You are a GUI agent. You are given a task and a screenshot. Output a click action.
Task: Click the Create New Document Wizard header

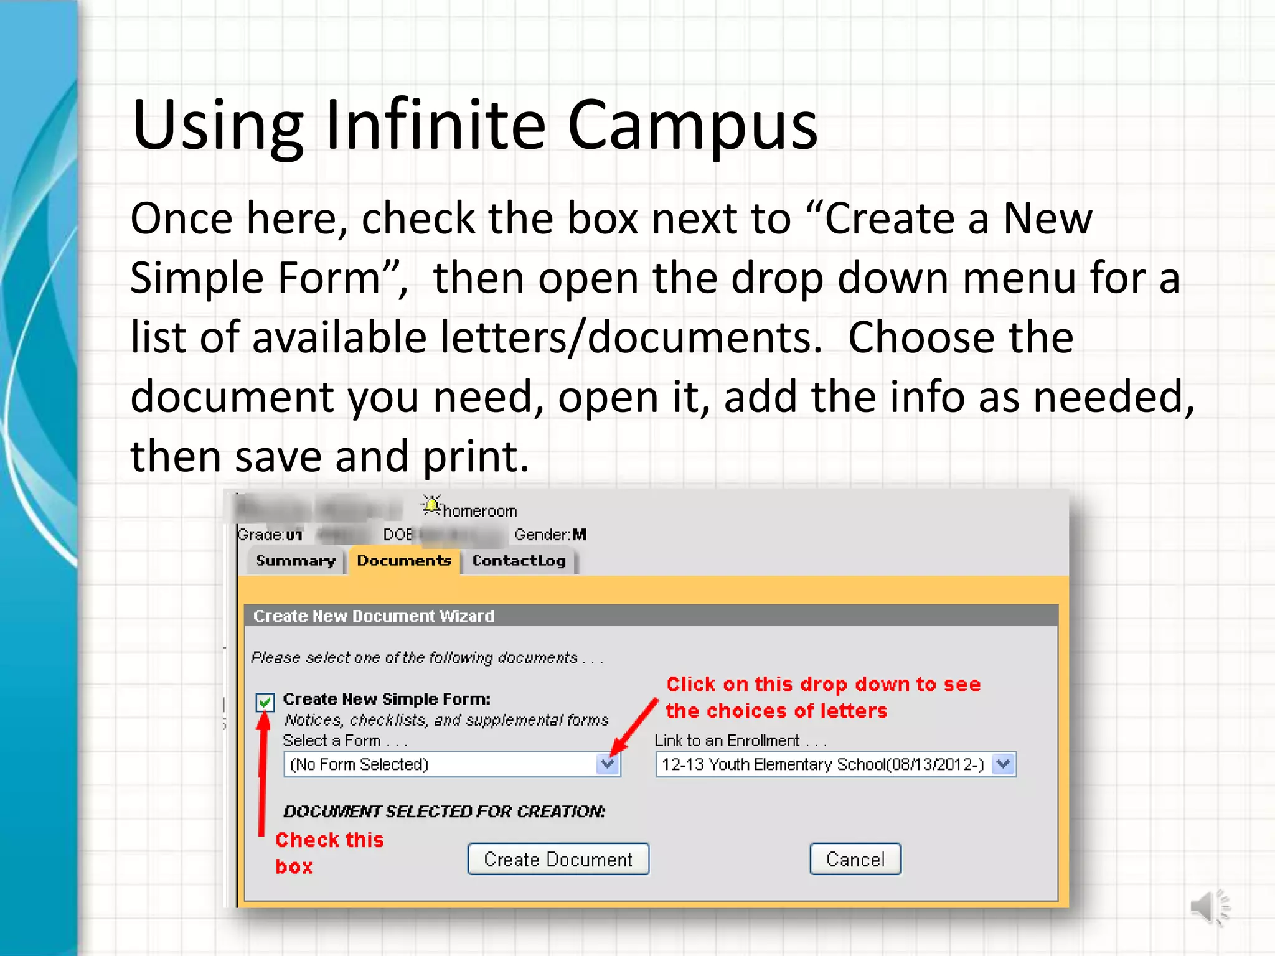[x=651, y=616]
